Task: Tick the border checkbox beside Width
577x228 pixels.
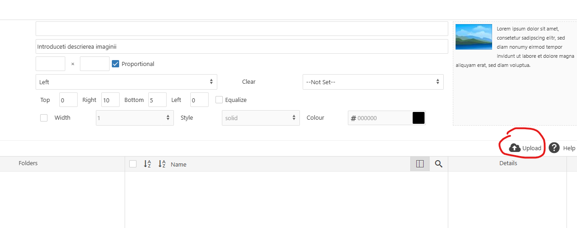Action: tap(44, 118)
